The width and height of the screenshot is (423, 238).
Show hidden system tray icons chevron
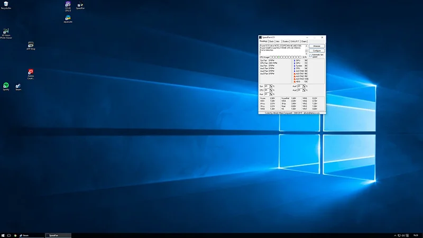pyautogui.click(x=395, y=235)
